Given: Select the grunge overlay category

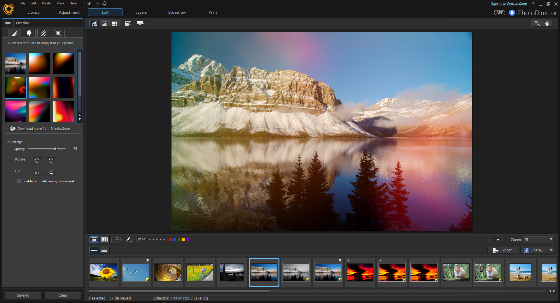Looking at the screenshot, I should (29, 33).
